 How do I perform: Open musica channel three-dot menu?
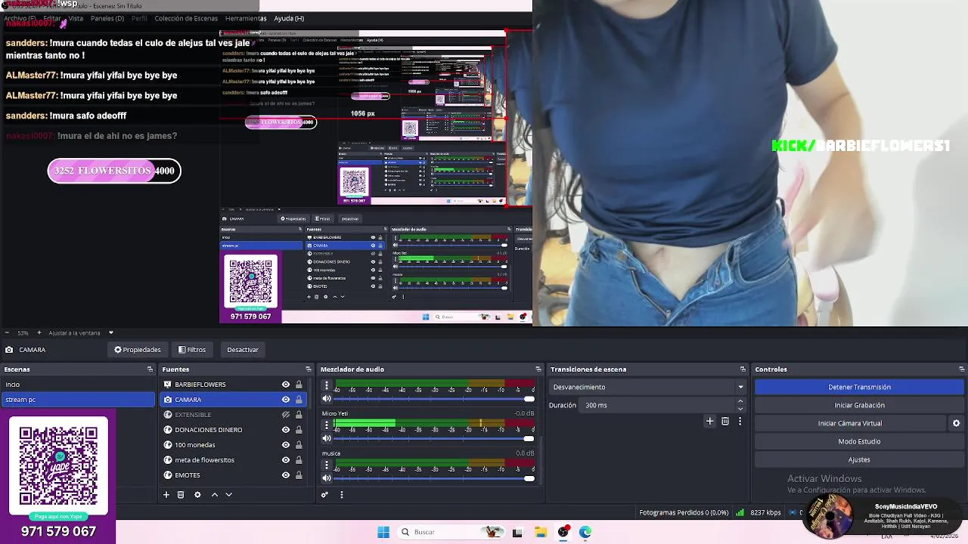[x=327, y=465]
